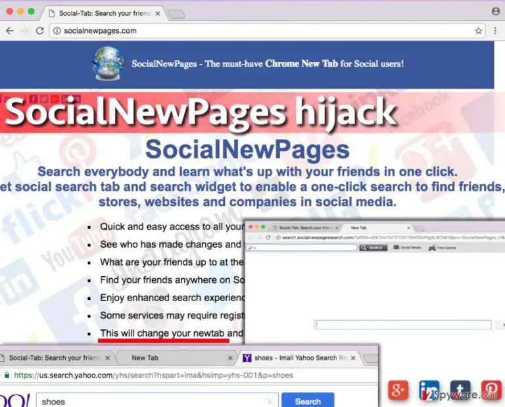Click the LinkedIn icon
This screenshot has height=407, width=505.
click(429, 390)
